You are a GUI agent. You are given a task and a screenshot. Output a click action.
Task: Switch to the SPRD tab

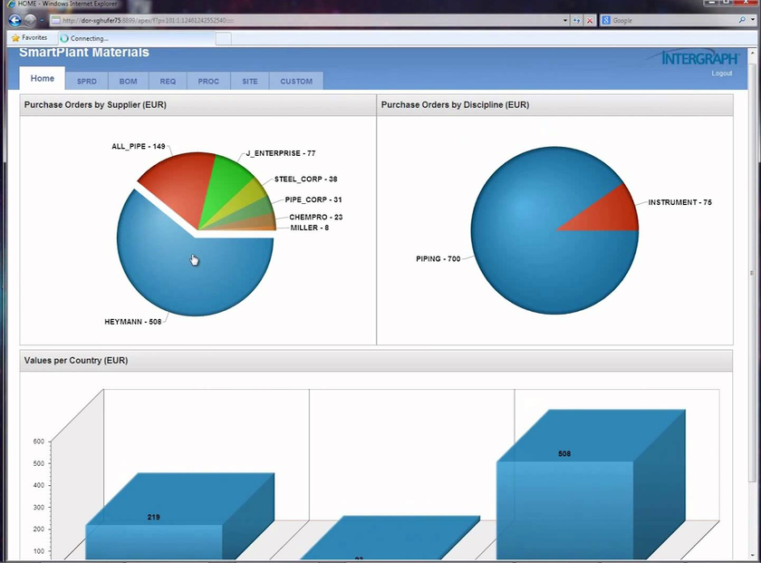pos(87,82)
